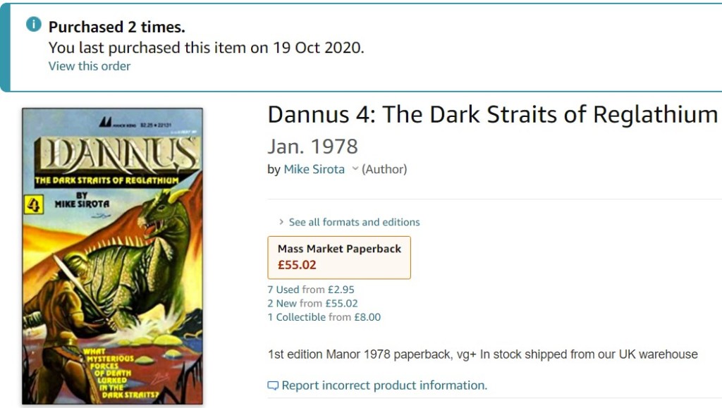Visit the Mike Sirota author page
Image resolution: width=722 pixels, height=408 pixels.
coord(314,169)
